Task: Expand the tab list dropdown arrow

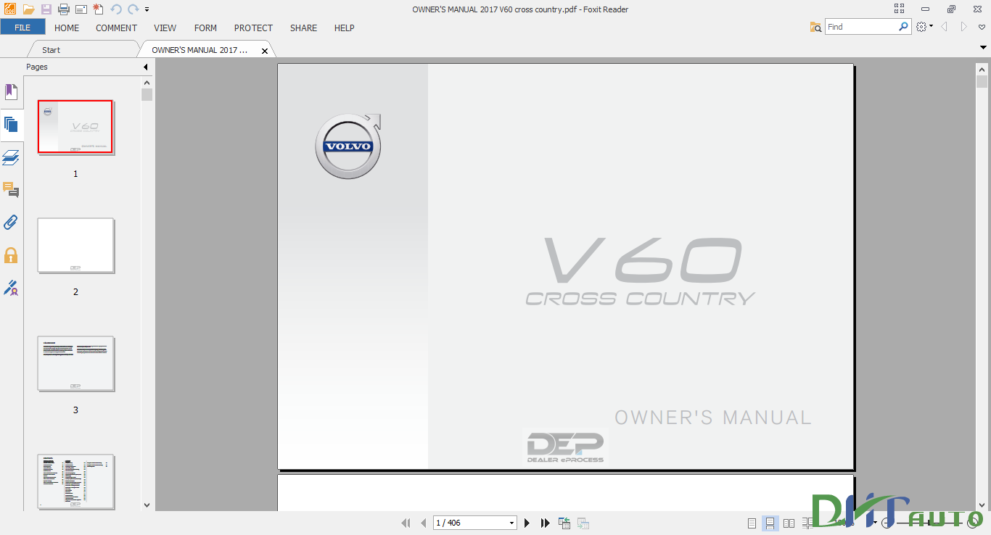Action: [982, 48]
